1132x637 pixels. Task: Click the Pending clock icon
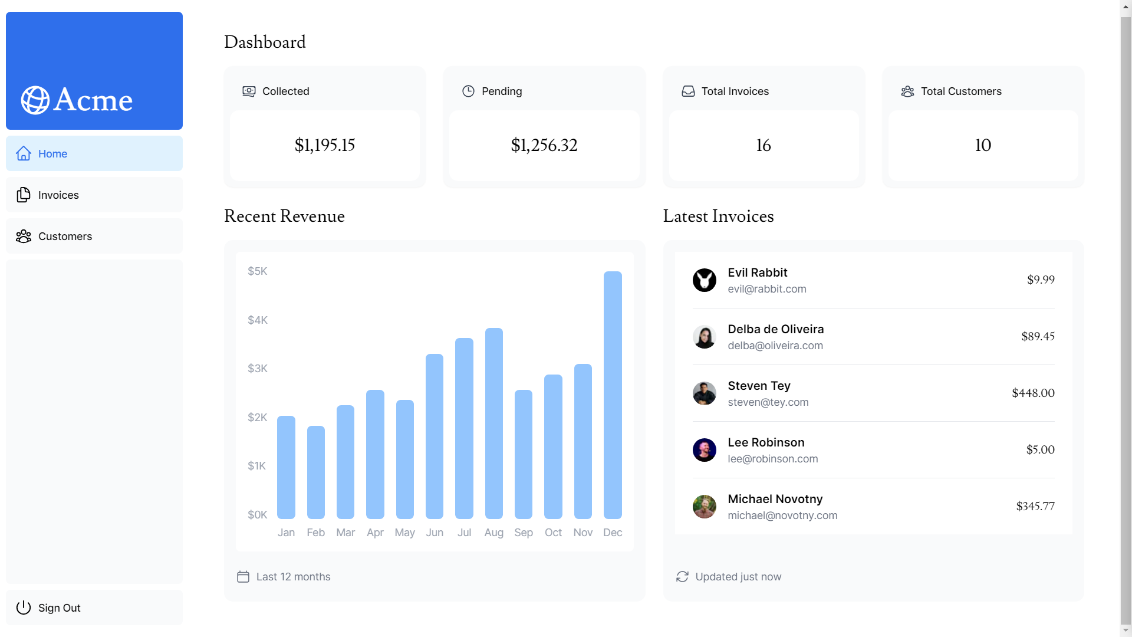tap(468, 91)
